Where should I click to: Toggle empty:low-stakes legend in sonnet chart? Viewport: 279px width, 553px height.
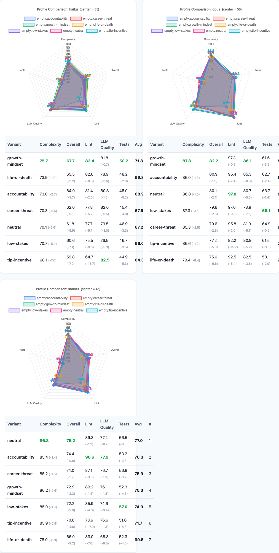tap(28, 310)
